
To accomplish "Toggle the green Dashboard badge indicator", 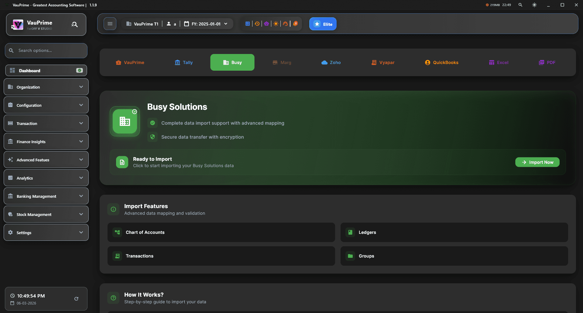I will pyautogui.click(x=79, y=70).
